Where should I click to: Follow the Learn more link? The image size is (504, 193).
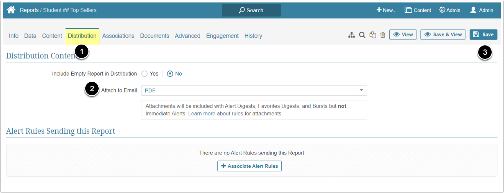pyautogui.click(x=201, y=114)
